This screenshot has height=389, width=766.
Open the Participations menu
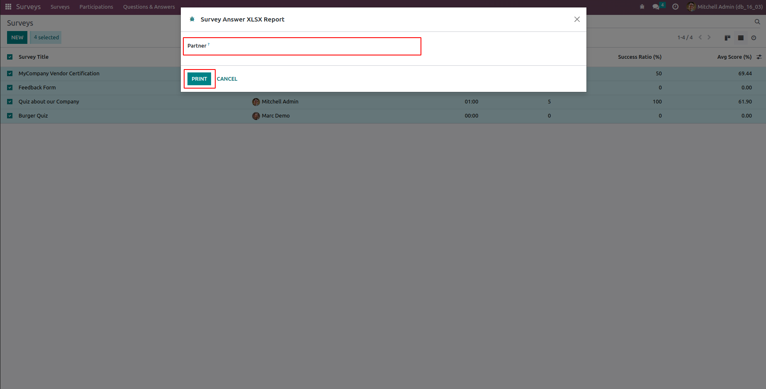pos(96,7)
